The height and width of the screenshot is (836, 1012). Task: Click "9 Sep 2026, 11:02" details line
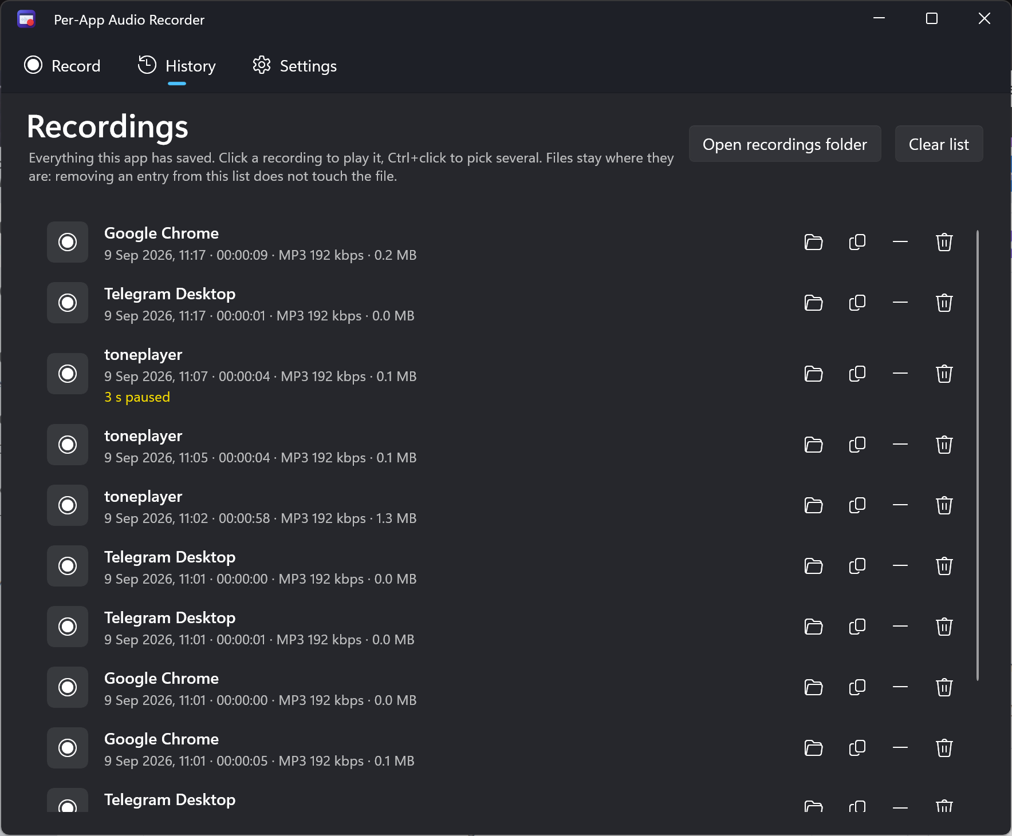260,518
